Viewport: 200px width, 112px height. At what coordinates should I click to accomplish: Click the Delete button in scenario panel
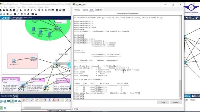tap(193, 100)
